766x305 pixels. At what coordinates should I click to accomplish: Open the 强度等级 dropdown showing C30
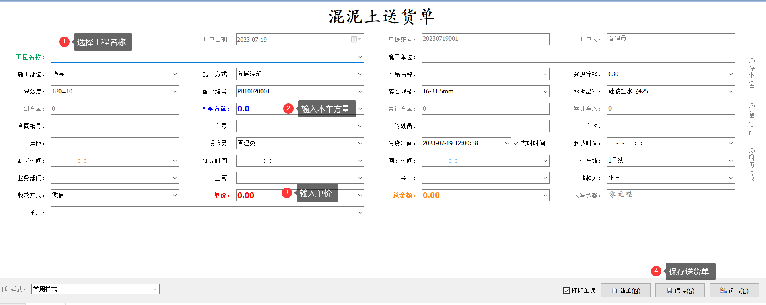pyautogui.click(x=731, y=74)
